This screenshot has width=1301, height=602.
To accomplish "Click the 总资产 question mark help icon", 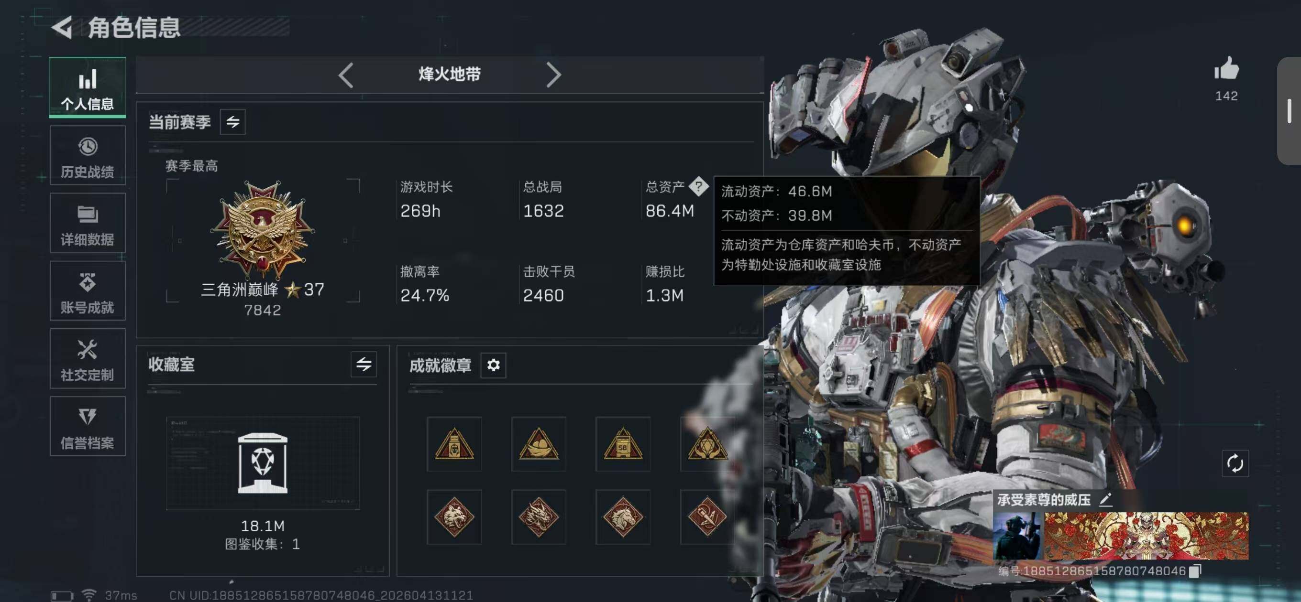I will click(x=698, y=186).
